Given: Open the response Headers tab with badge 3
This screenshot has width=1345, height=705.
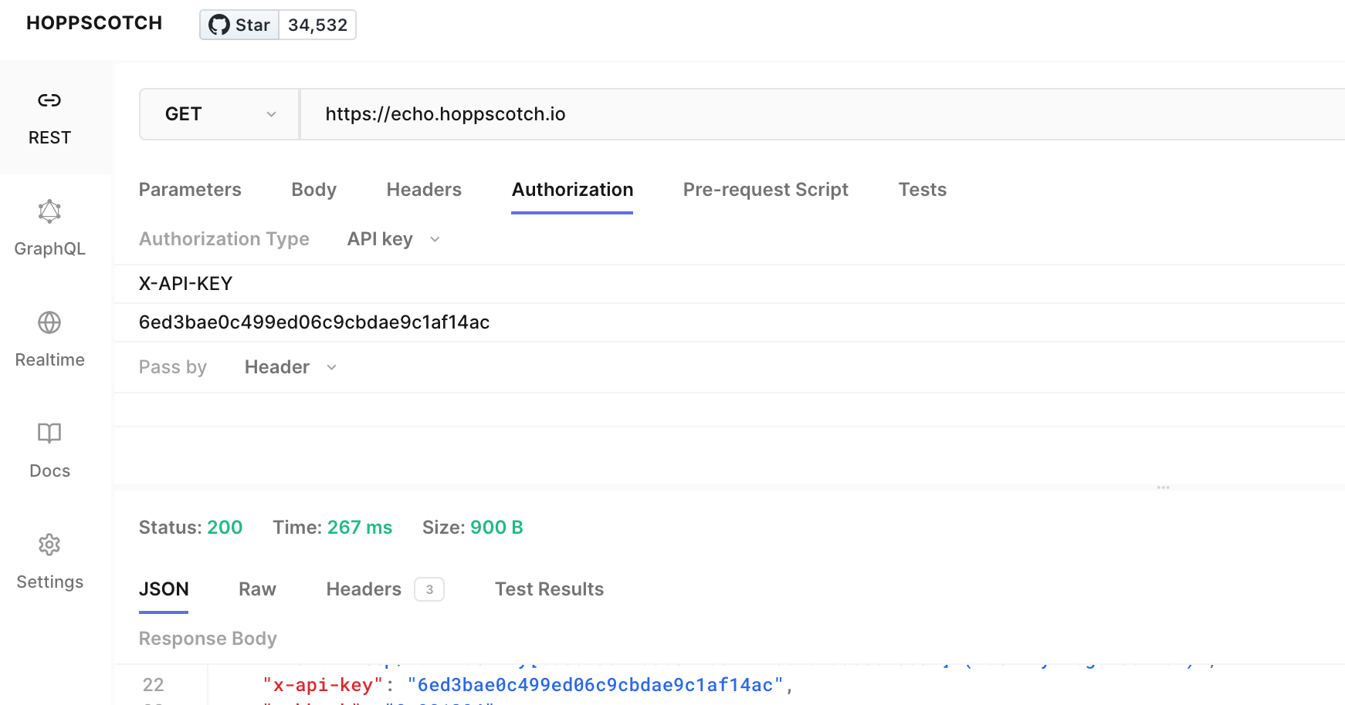Looking at the screenshot, I should tap(385, 589).
